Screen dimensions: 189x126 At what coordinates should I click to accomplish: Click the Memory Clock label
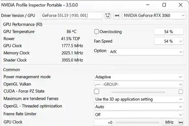[16, 53]
